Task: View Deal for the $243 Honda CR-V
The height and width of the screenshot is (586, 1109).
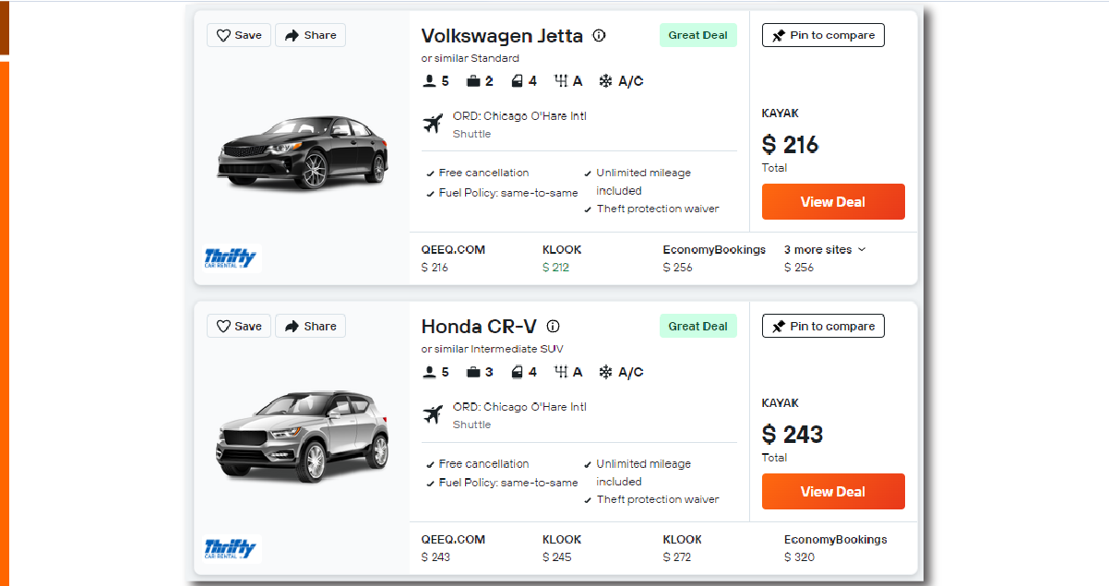Action: [833, 492]
